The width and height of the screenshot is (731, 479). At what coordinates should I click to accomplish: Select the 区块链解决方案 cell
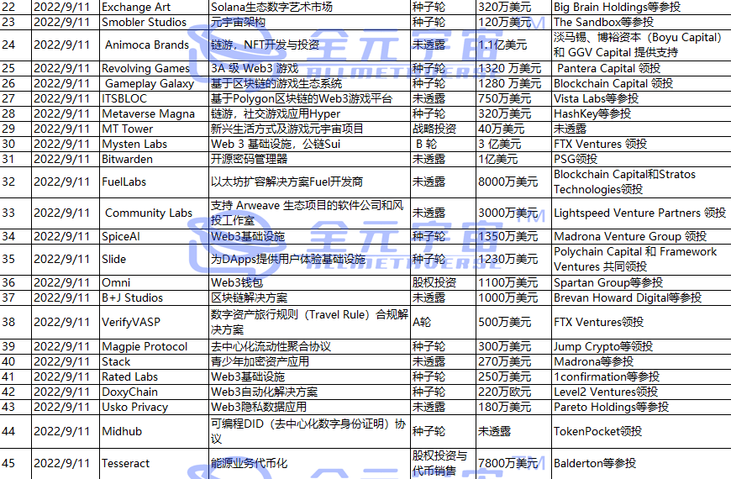(309, 298)
